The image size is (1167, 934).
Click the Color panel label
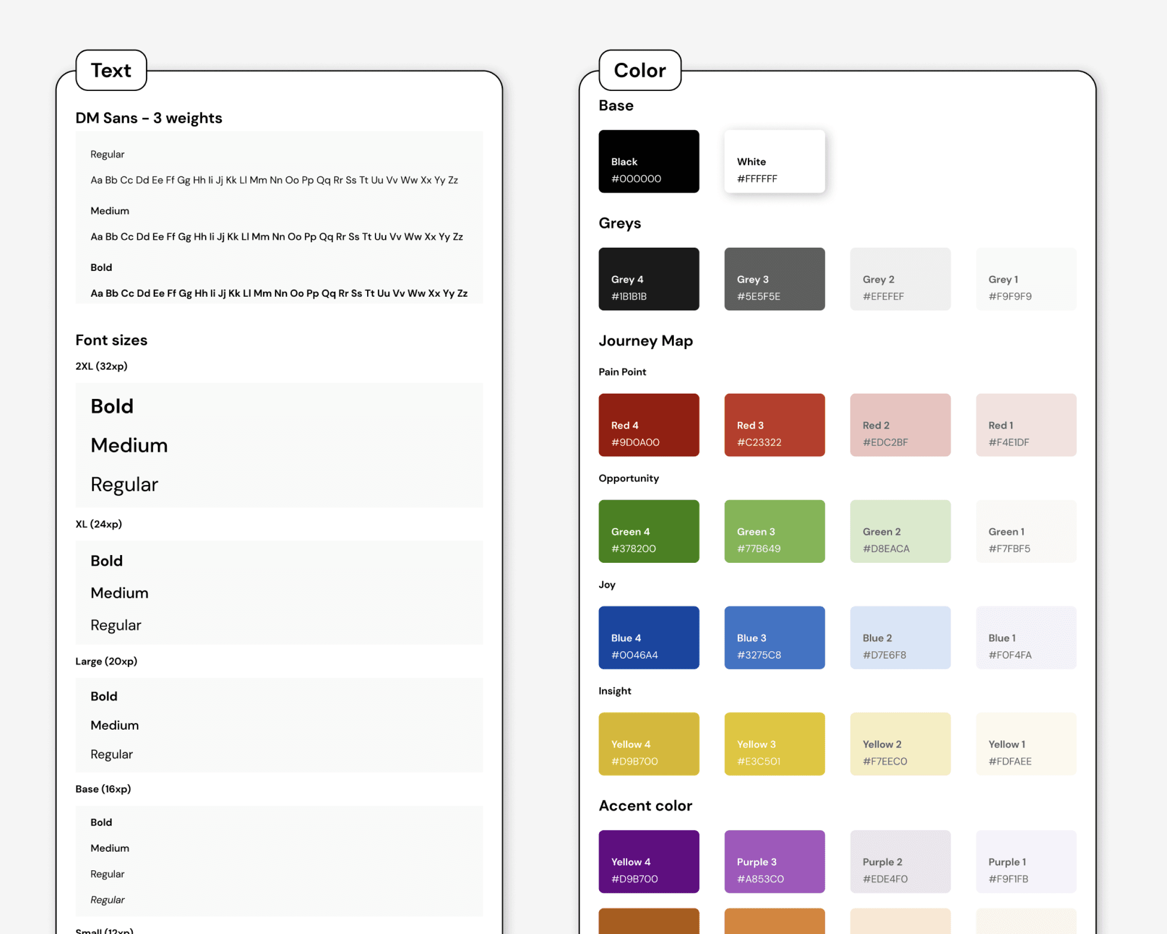[640, 70]
